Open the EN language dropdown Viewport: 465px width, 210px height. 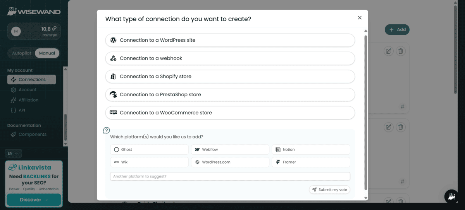(14, 154)
